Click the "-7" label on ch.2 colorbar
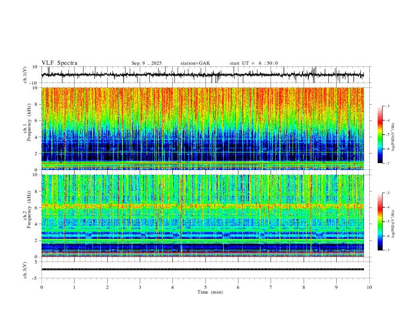The width and height of the screenshot is (416, 322). coord(387,250)
